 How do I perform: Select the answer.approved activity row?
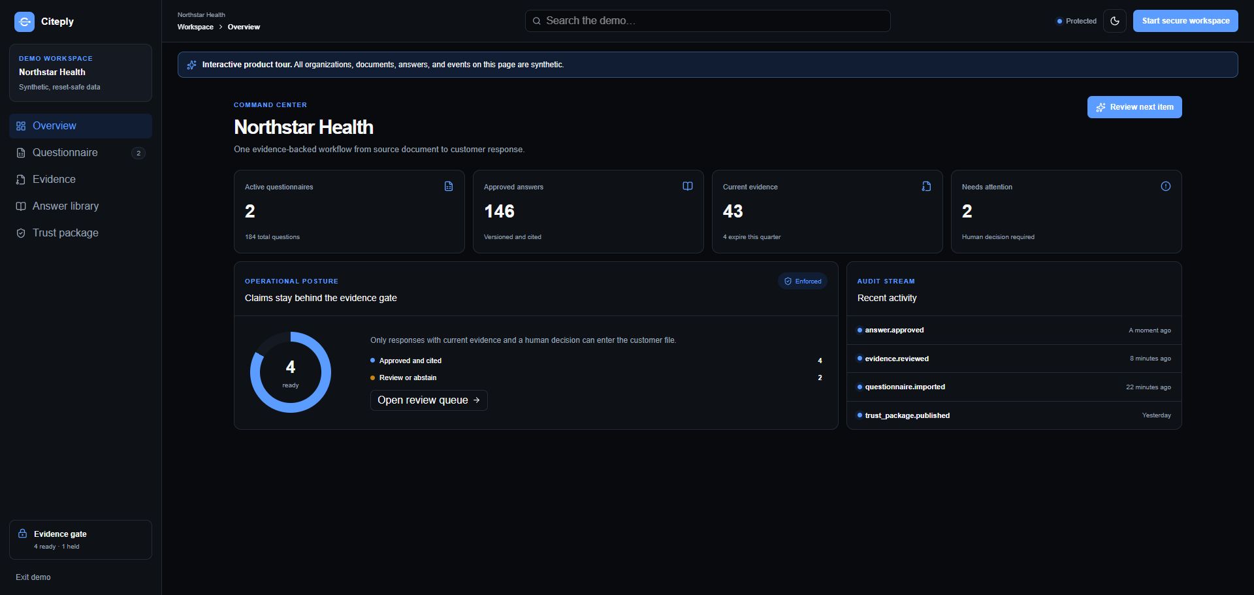(1014, 330)
